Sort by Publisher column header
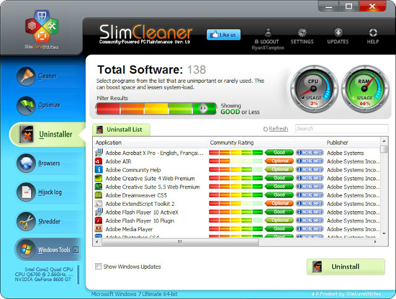 pyautogui.click(x=351, y=143)
